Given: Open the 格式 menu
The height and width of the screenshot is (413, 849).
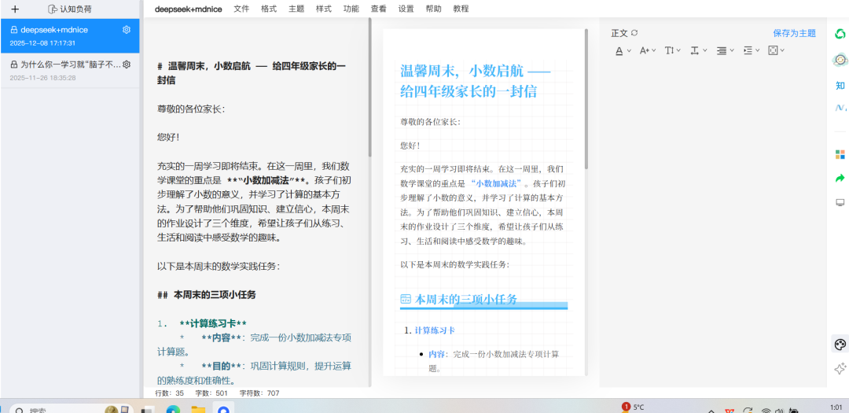Looking at the screenshot, I should click(x=269, y=9).
